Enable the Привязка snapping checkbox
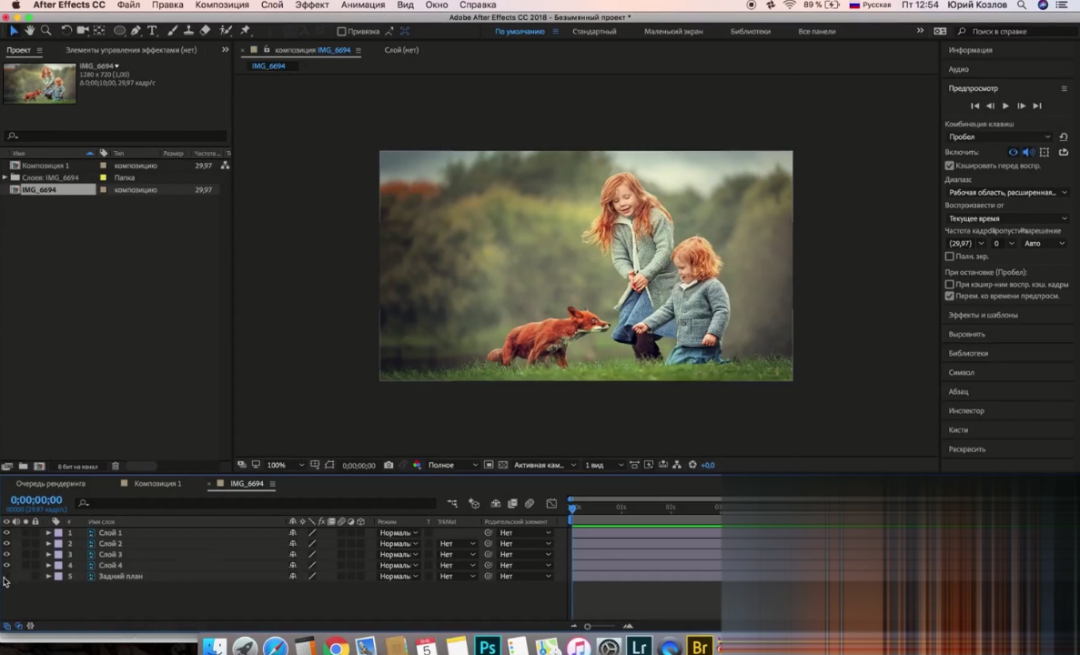Image resolution: width=1080 pixels, height=655 pixels. coord(341,31)
